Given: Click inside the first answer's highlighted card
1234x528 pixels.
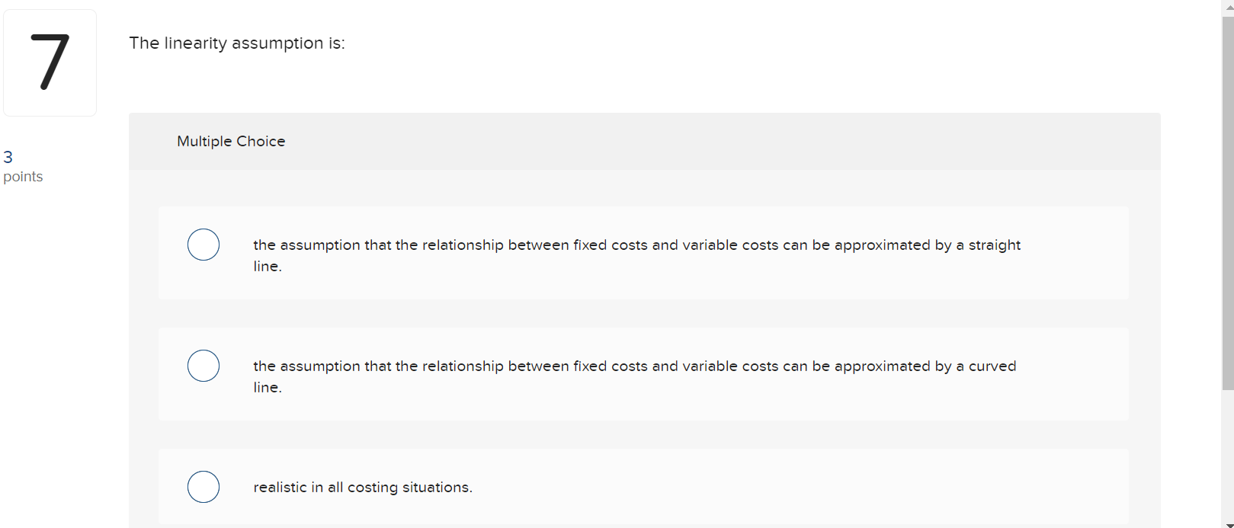Looking at the screenshot, I should click(686, 255).
